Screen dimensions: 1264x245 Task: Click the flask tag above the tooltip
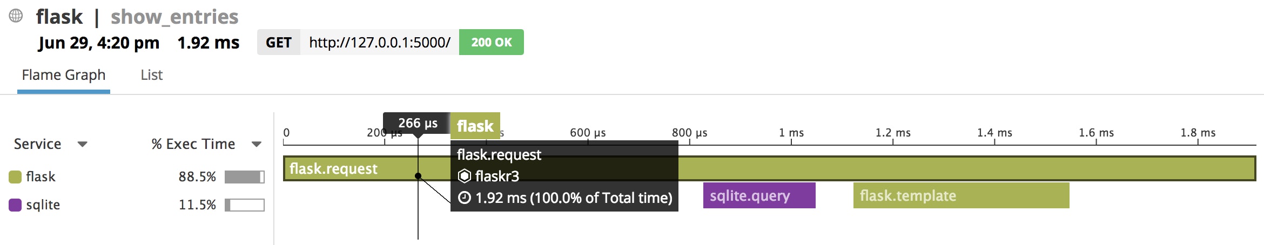coord(475,126)
